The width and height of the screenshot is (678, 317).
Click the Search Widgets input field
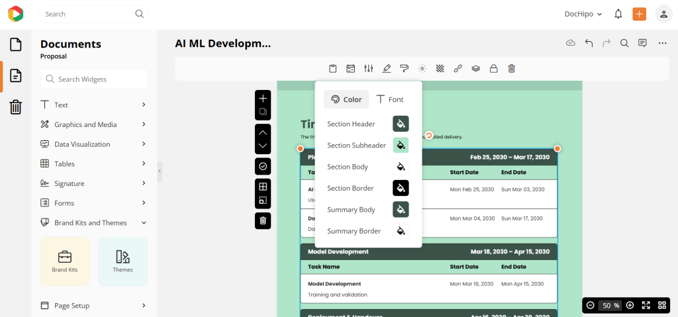click(94, 79)
